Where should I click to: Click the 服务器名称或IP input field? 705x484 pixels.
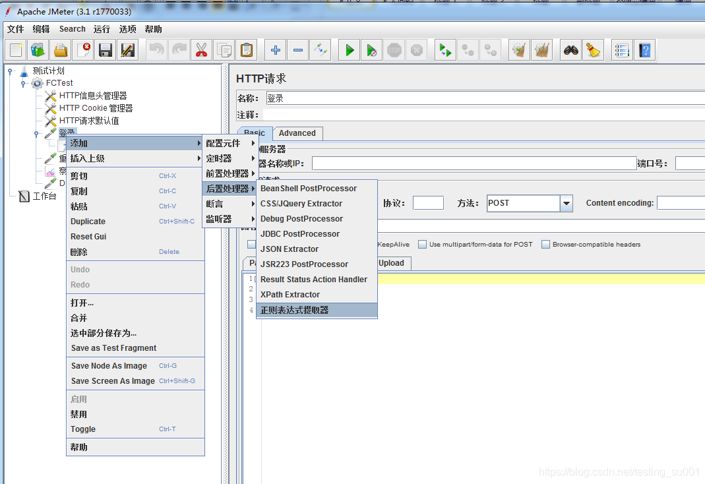click(x=474, y=164)
